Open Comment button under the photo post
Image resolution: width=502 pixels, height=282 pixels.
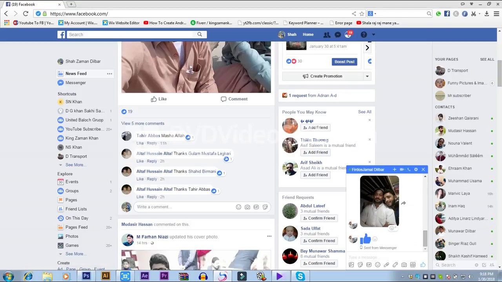(234, 99)
